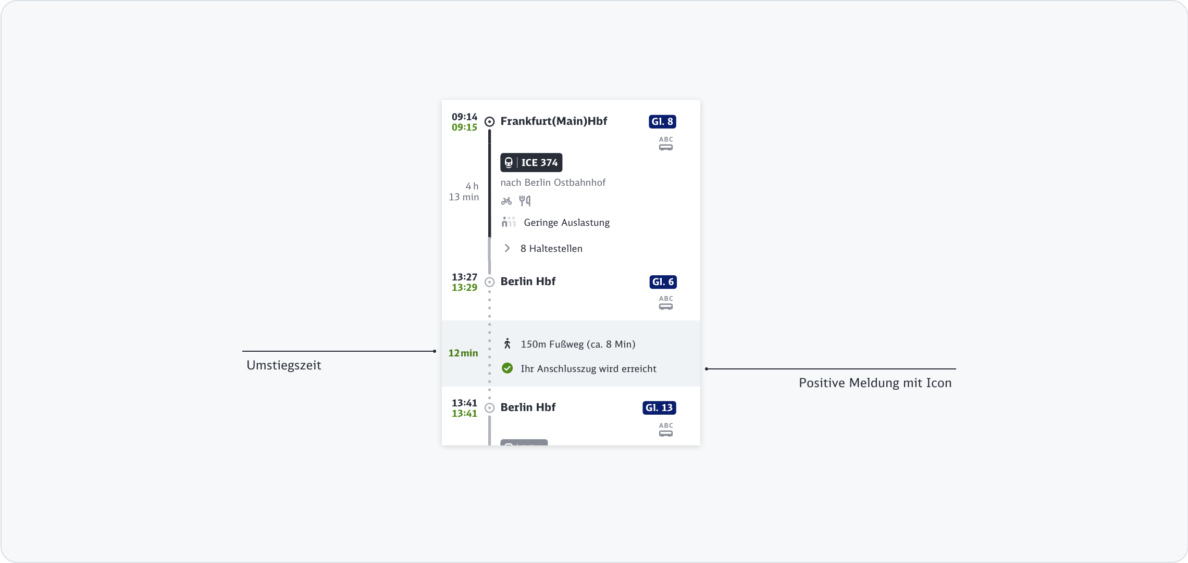Expand the 8 Haltestellen chevron

[x=507, y=248]
